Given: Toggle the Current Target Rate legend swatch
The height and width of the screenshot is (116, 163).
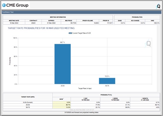Looking at the screenshot, I should pyautogui.click(x=70, y=33).
